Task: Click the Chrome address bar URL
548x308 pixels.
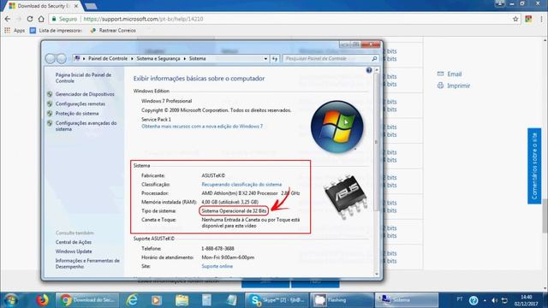Action: (143, 19)
